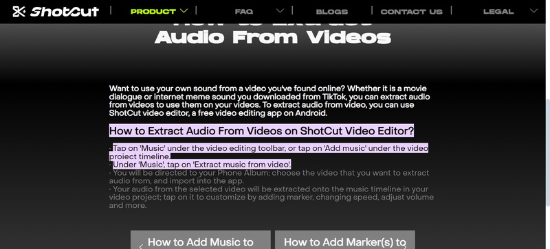Go to the BLOGS page
This screenshot has width=550, height=249.
[x=332, y=12]
